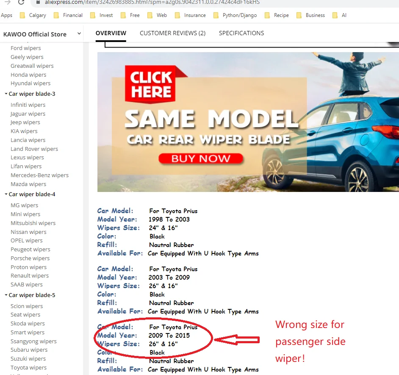The image size is (399, 375).
Task: Open Toyota wipers category
Action: (x=29, y=368)
